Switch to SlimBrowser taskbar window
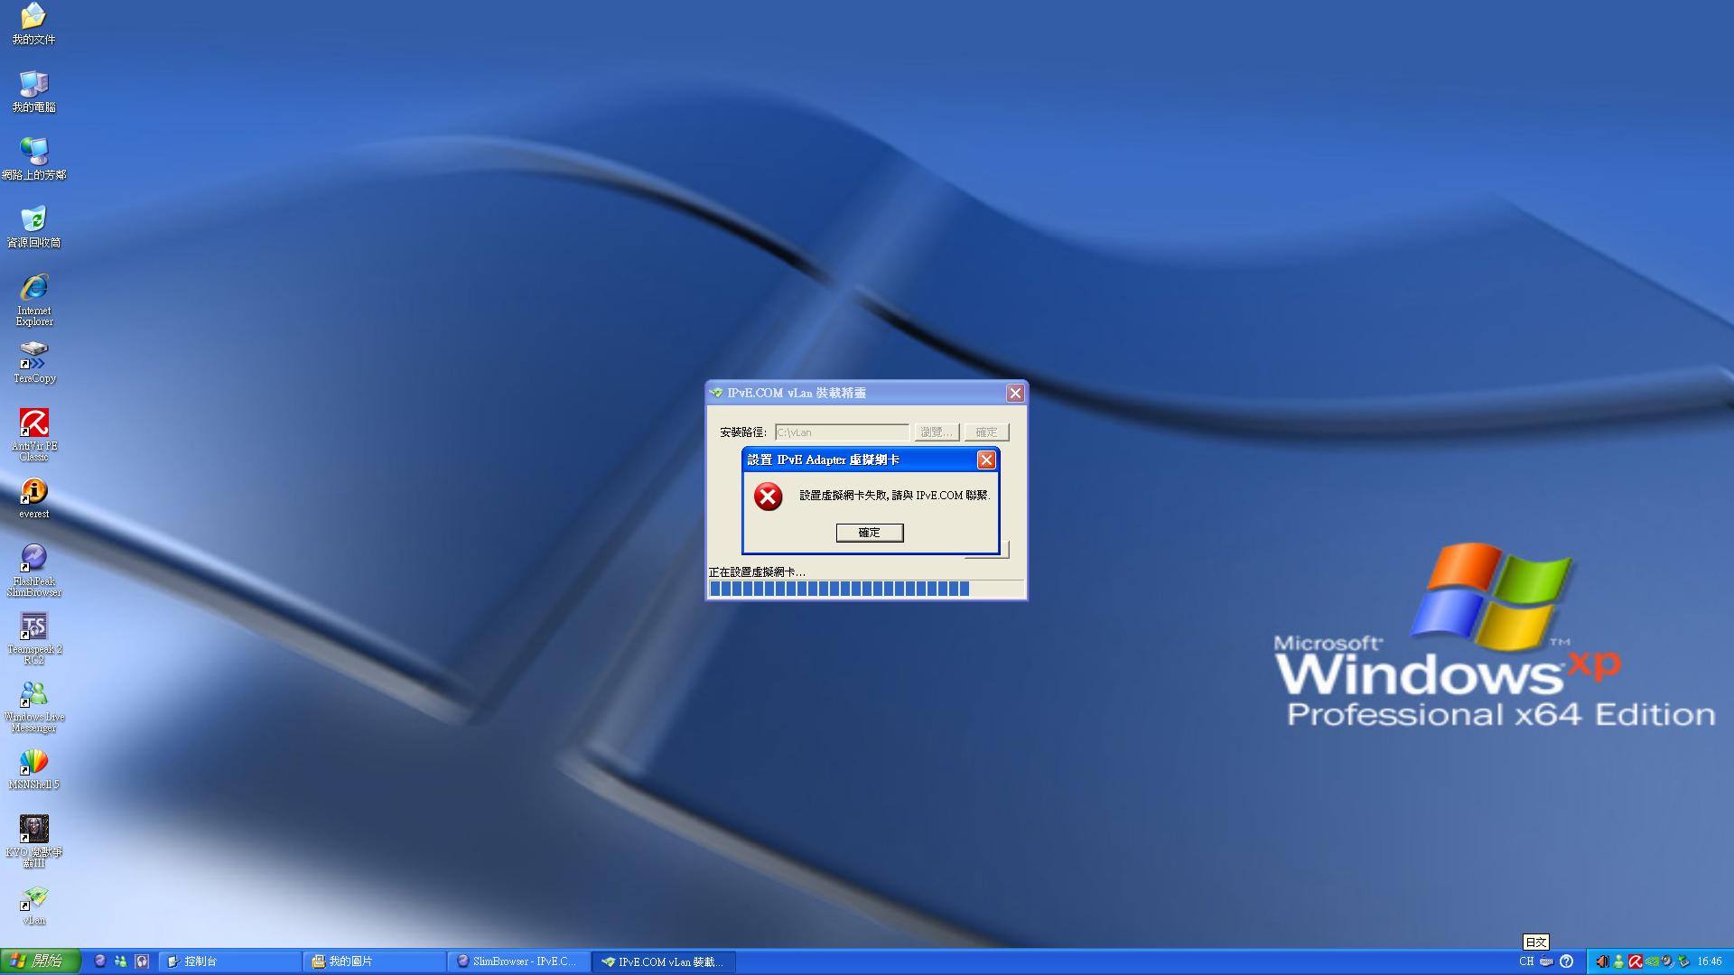This screenshot has width=1734, height=975. click(x=519, y=961)
